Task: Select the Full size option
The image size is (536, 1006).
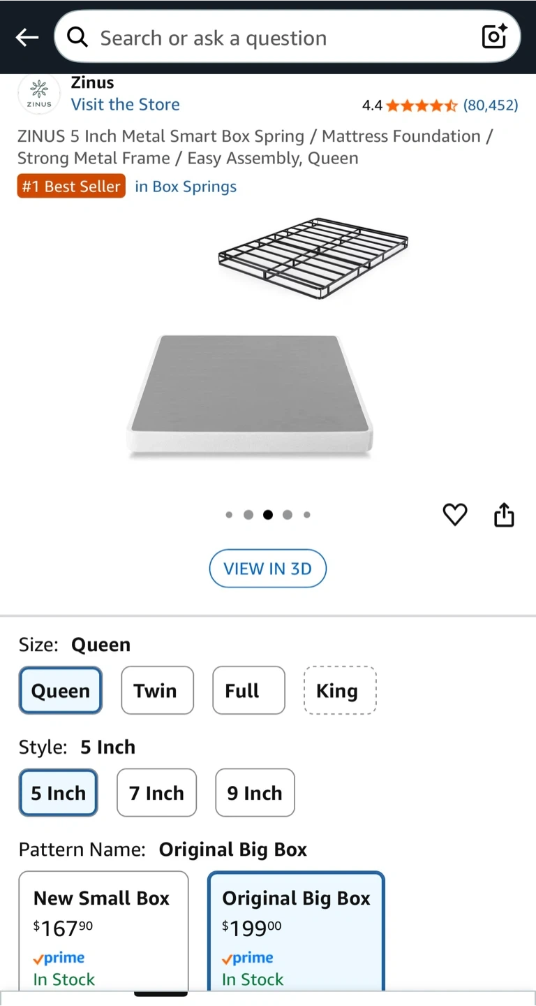Action: tap(248, 690)
